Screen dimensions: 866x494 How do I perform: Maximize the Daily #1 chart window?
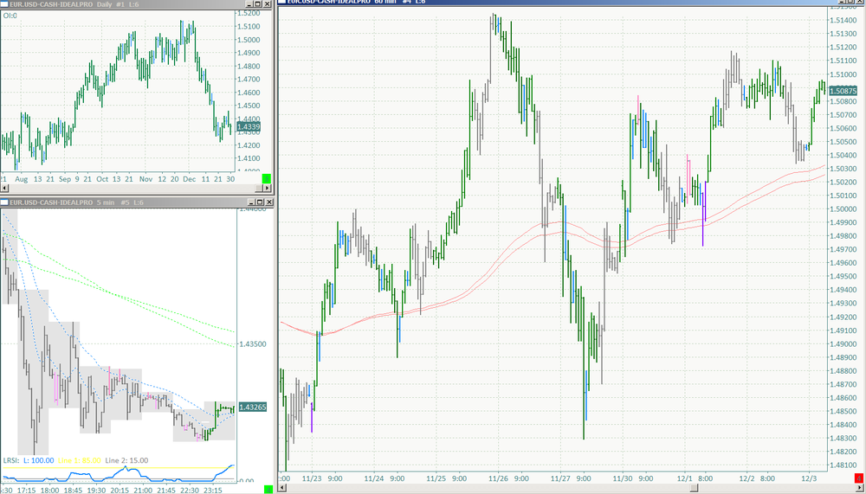point(257,3)
